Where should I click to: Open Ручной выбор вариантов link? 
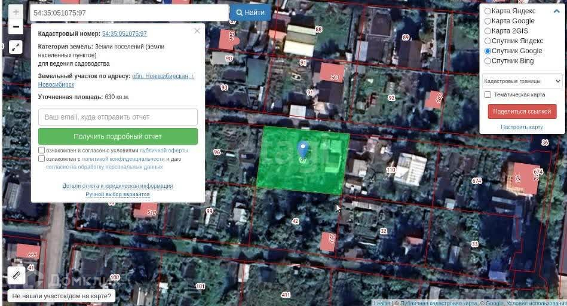point(118,194)
